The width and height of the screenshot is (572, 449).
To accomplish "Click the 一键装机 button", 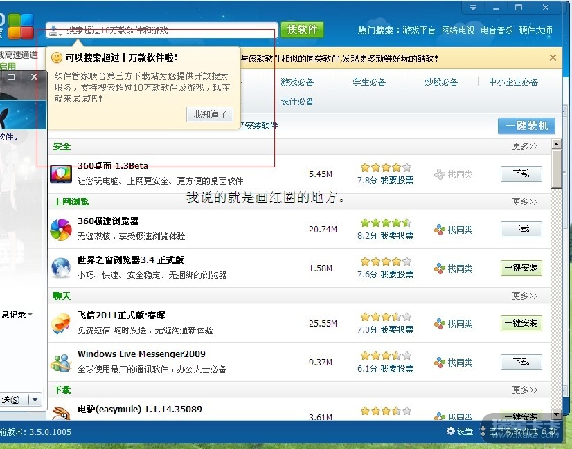I will pyautogui.click(x=526, y=126).
